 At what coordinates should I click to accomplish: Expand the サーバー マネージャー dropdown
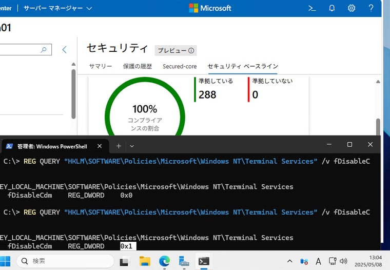[57, 8]
